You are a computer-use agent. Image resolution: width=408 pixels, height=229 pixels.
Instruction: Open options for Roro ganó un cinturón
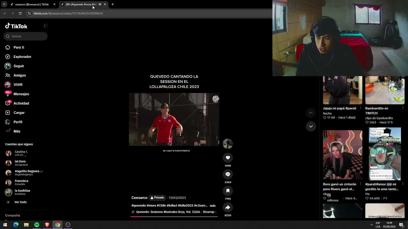pos(361,184)
